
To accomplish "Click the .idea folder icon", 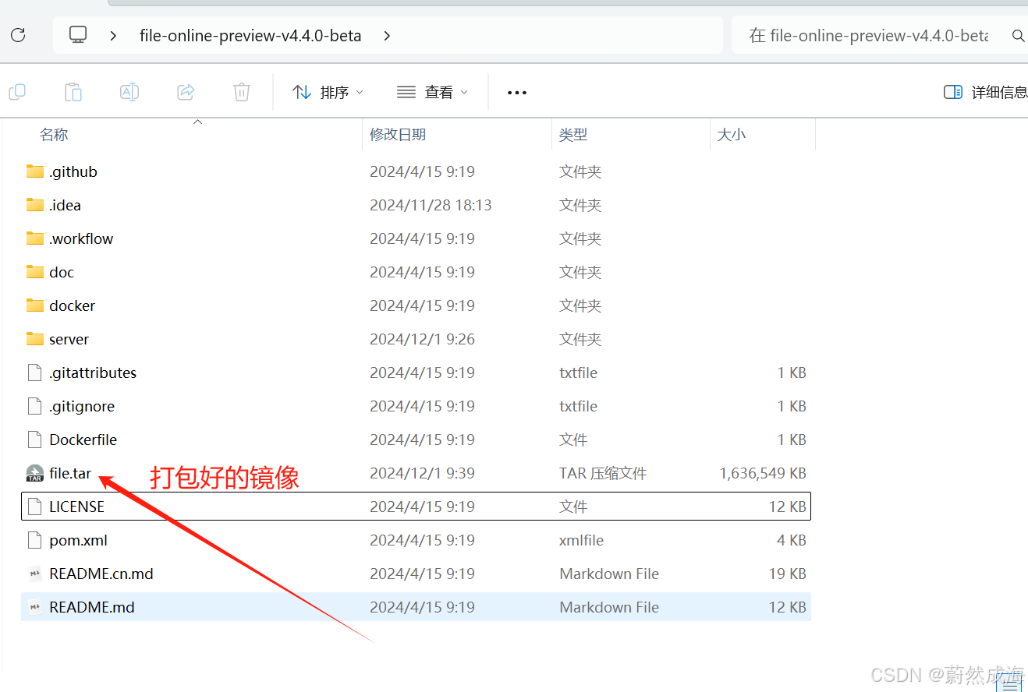I will [34, 205].
